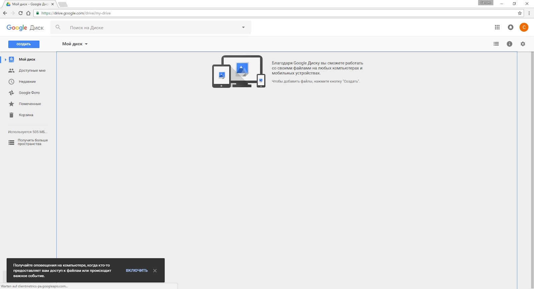Image resolution: width=534 pixels, height=289 pixels.
Task: Click the Google Фото pinwheel icon
Action: click(11, 93)
